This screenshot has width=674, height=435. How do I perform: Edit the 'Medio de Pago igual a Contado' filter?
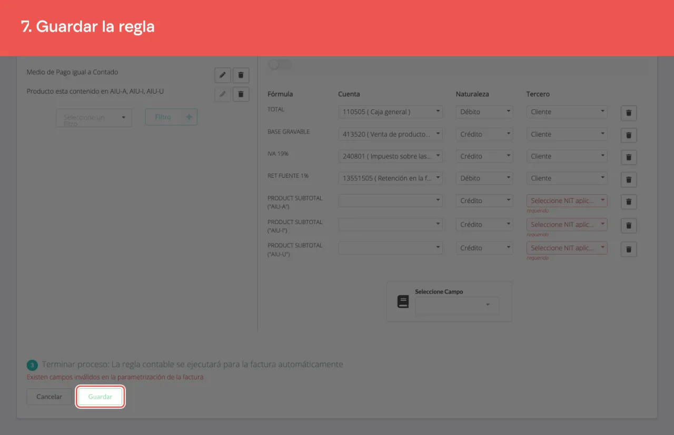coord(223,75)
